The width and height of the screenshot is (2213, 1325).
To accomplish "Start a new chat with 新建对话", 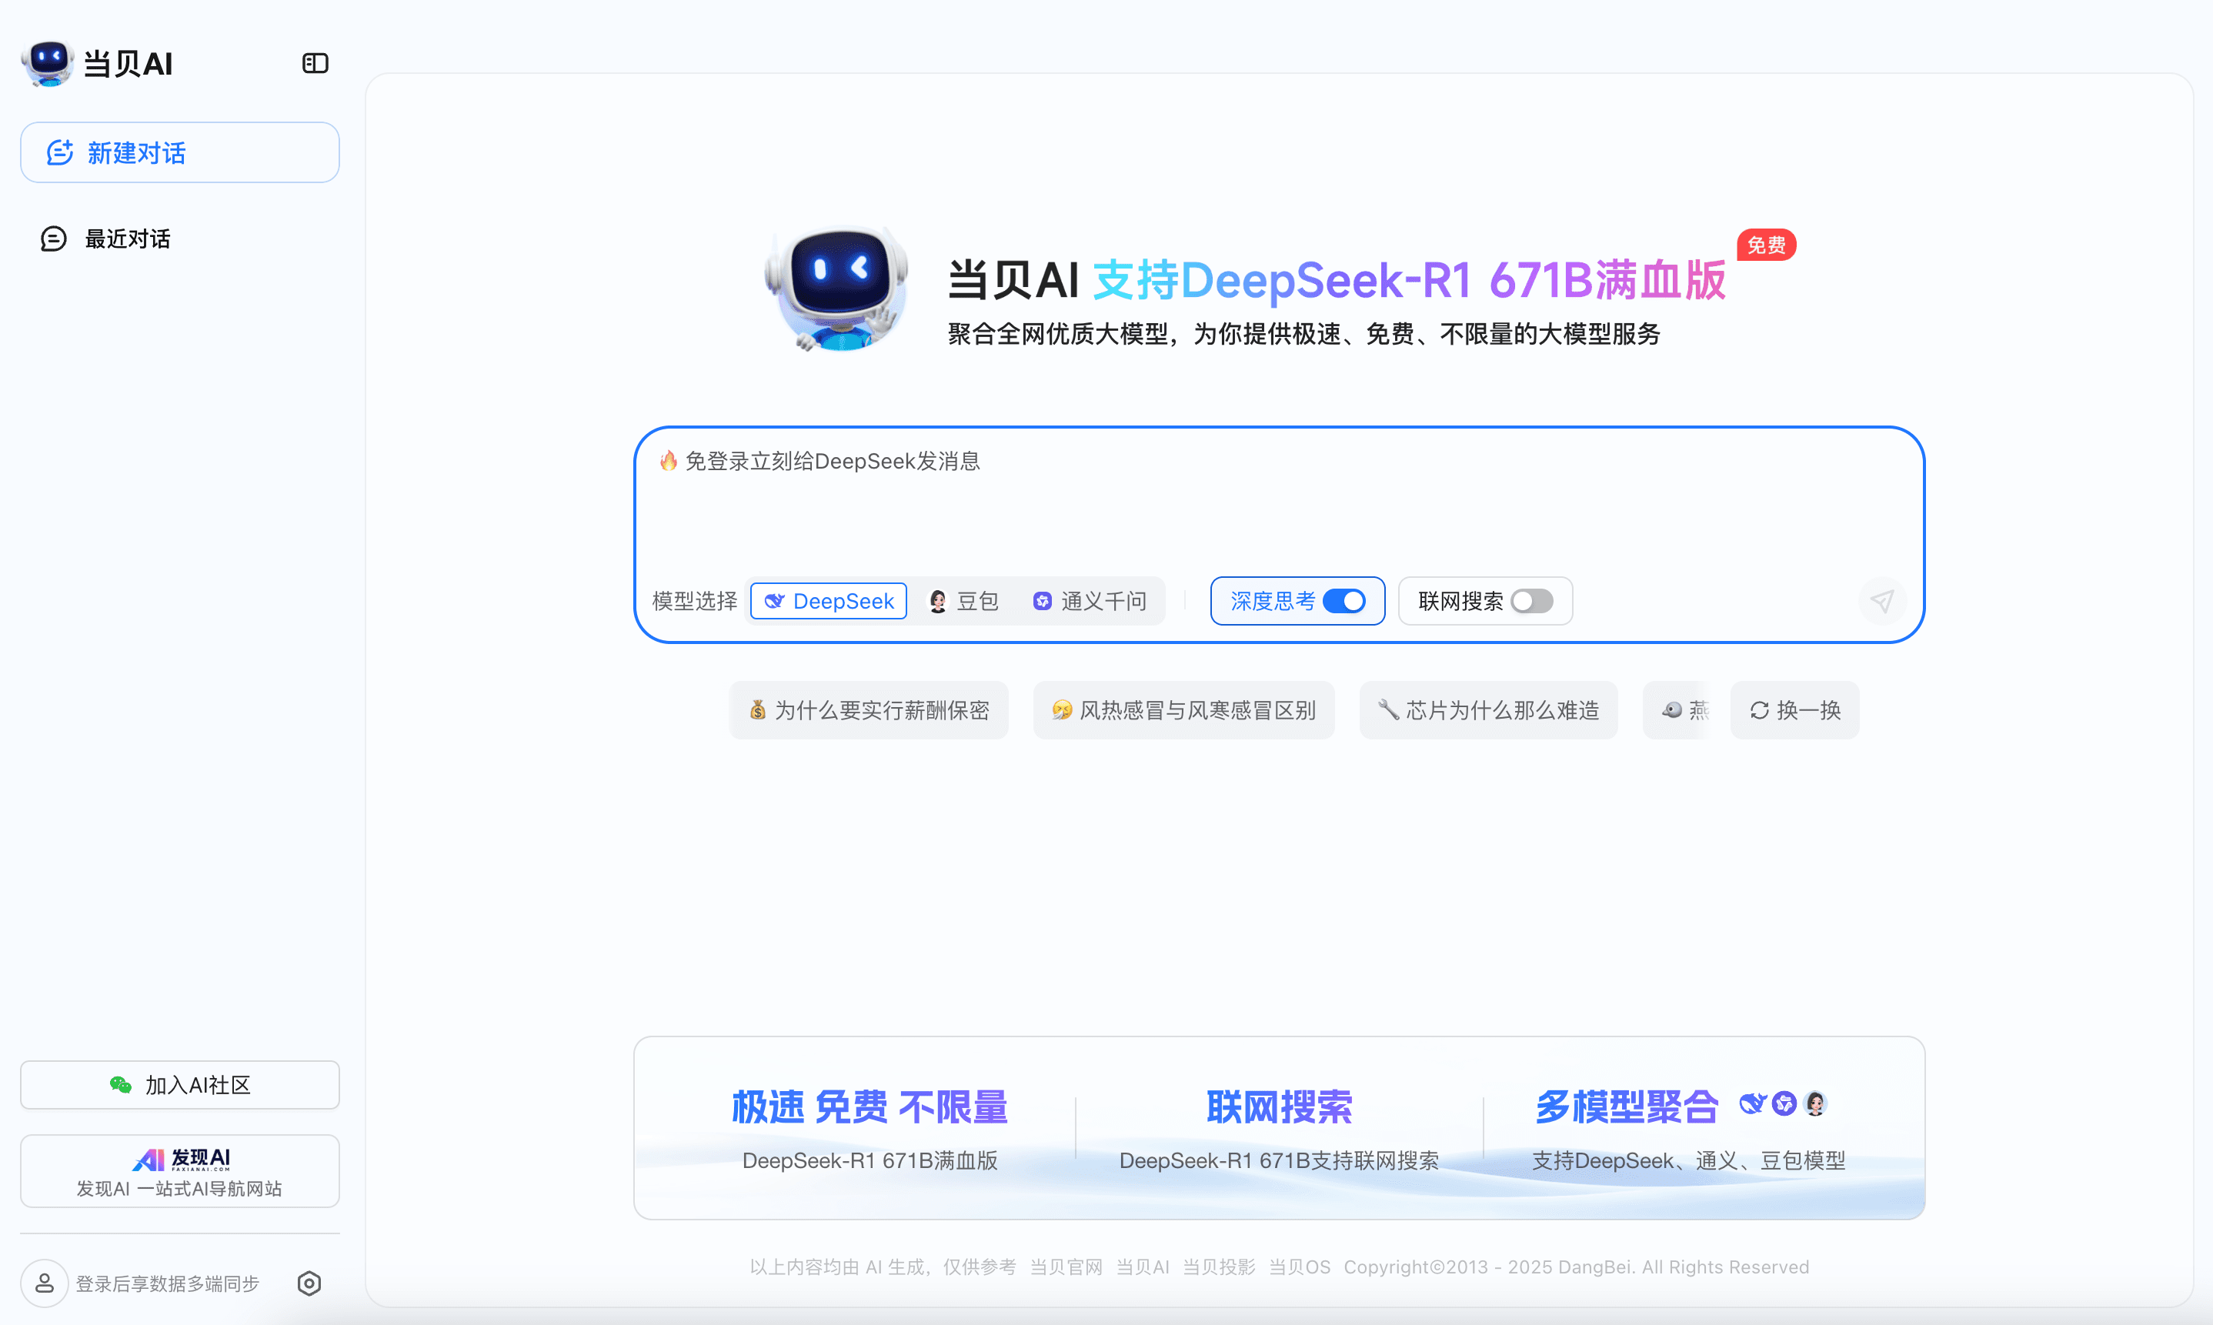I will [x=179, y=152].
